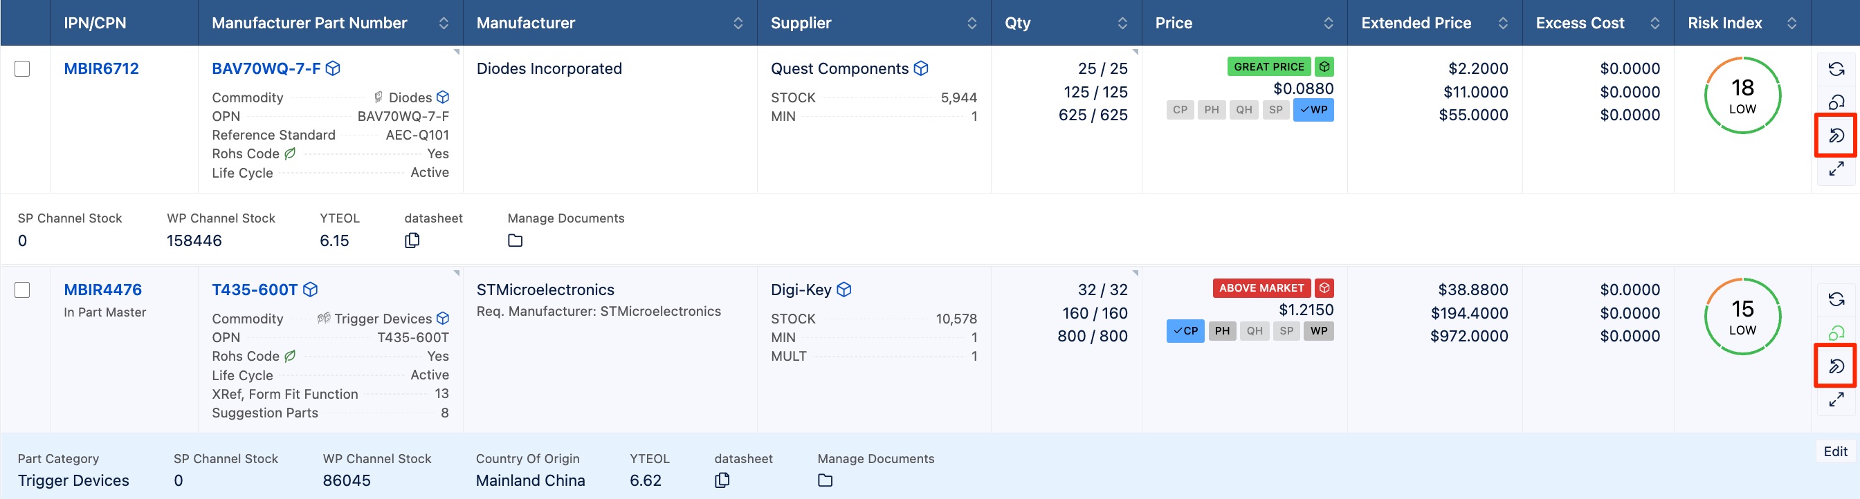Click the cube icon next to T435-600T

(311, 290)
